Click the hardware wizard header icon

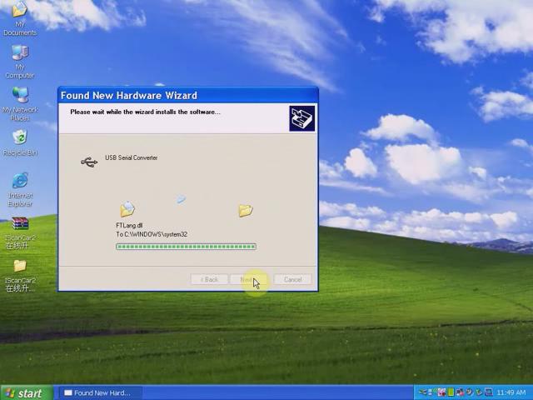pos(301,118)
